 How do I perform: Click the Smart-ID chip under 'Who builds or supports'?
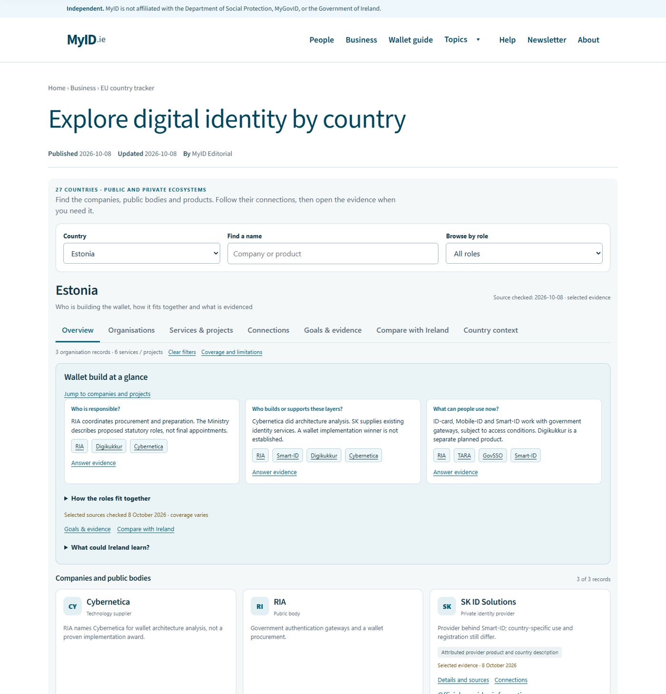pyautogui.click(x=288, y=456)
